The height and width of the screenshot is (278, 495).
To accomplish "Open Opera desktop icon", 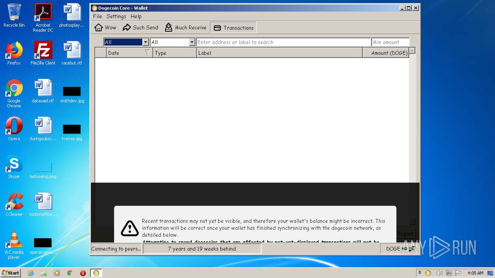I will (x=14, y=129).
